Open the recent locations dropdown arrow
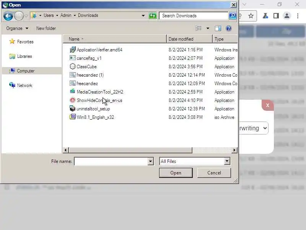The image size is (306, 230). pyautogui.click(x=26, y=16)
